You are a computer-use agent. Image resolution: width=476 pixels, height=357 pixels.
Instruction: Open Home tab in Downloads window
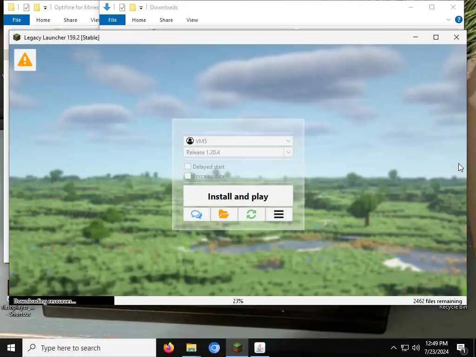coord(139,20)
